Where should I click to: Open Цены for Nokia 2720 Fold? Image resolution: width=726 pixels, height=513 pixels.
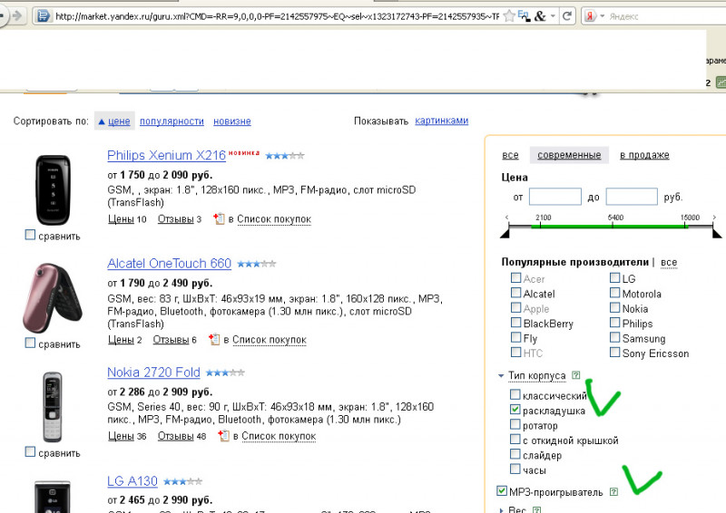[x=121, y=436]
